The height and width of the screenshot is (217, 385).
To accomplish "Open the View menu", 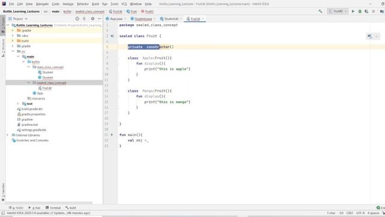I will 29,4.
